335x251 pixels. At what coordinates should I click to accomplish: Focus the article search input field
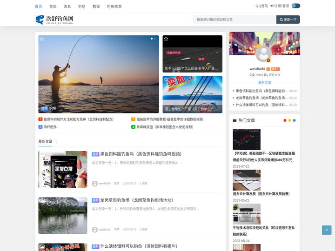coord(234,20)
